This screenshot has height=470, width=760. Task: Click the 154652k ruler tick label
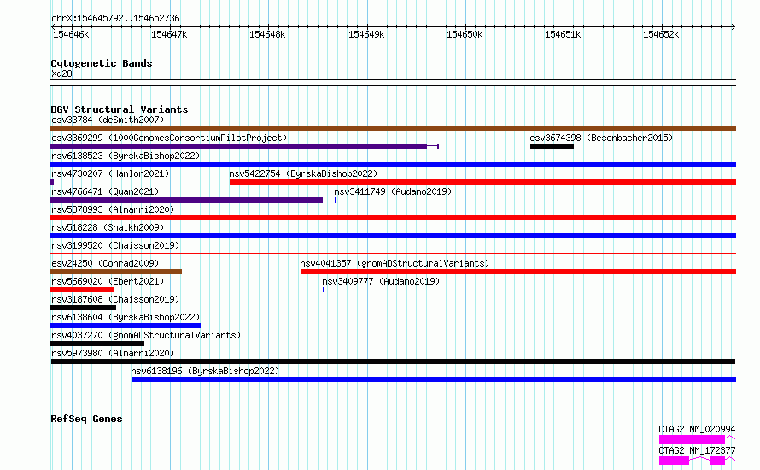tap(661, 34)
